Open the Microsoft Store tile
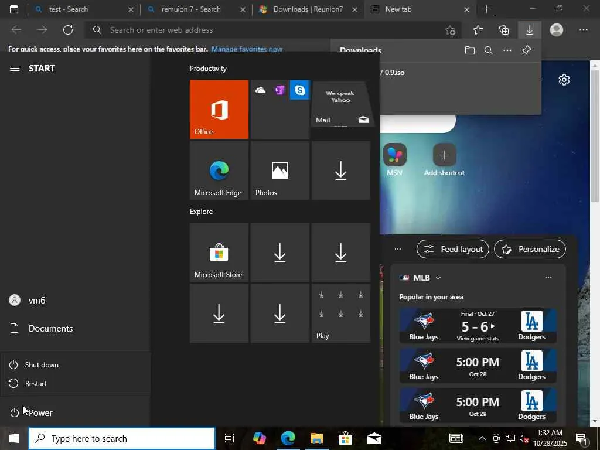The width and height of the screenshot is (600, 450). click(219, 253)
